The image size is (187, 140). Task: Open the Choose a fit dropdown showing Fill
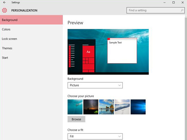pyautogui.click(x=95, y=136)
